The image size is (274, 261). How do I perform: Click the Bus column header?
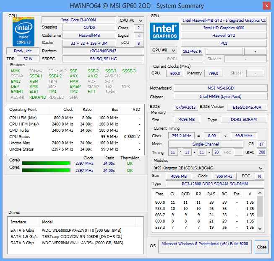tap(107, 110)
